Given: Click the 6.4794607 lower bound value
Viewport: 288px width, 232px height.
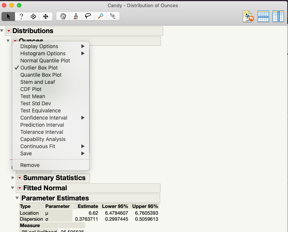Looking at the screenshot, I should click(x=117, y=213).
